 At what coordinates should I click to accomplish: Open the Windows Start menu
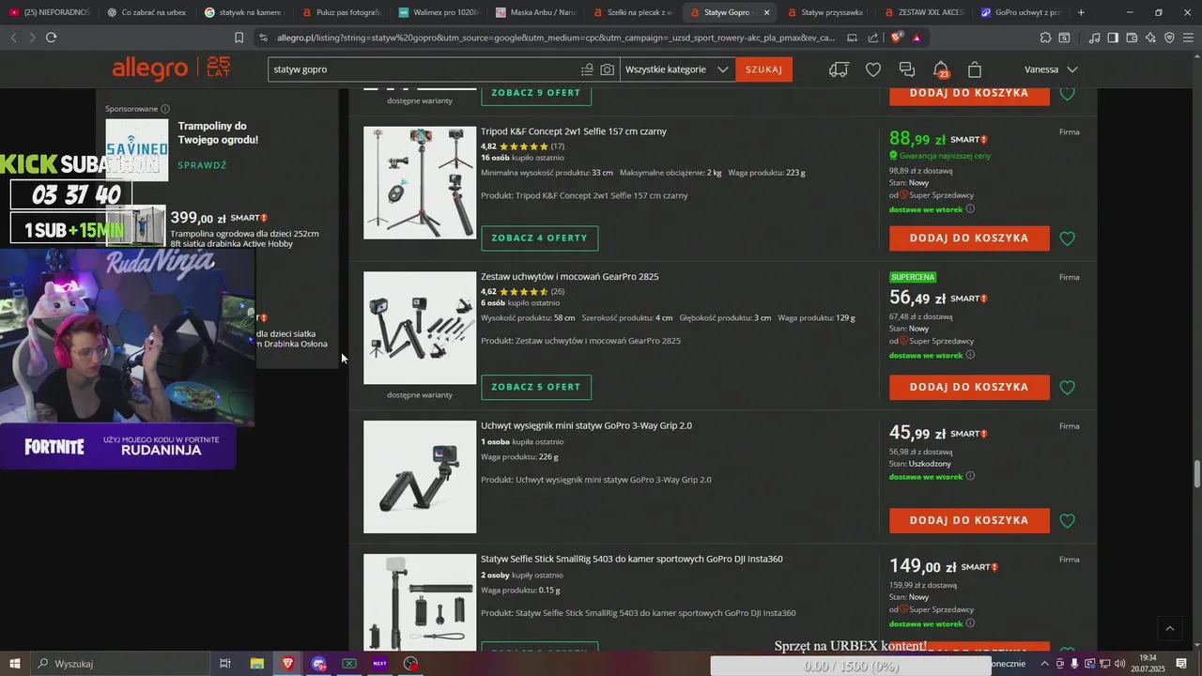coord(15,664)
